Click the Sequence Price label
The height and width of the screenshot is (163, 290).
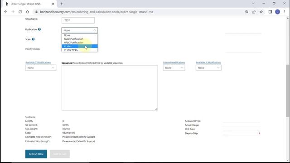coord(193,121)
